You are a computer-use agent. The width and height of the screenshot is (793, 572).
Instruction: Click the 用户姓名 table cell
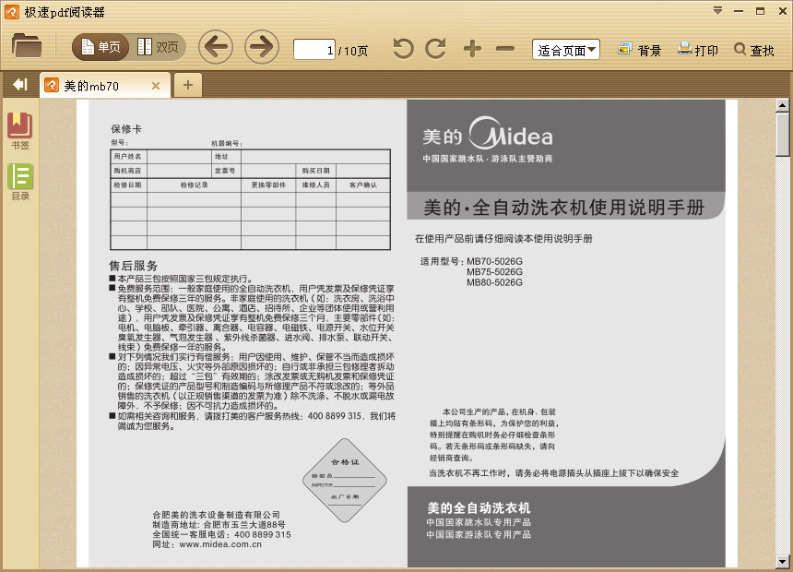pyautogui.click(x=128, y=157)
